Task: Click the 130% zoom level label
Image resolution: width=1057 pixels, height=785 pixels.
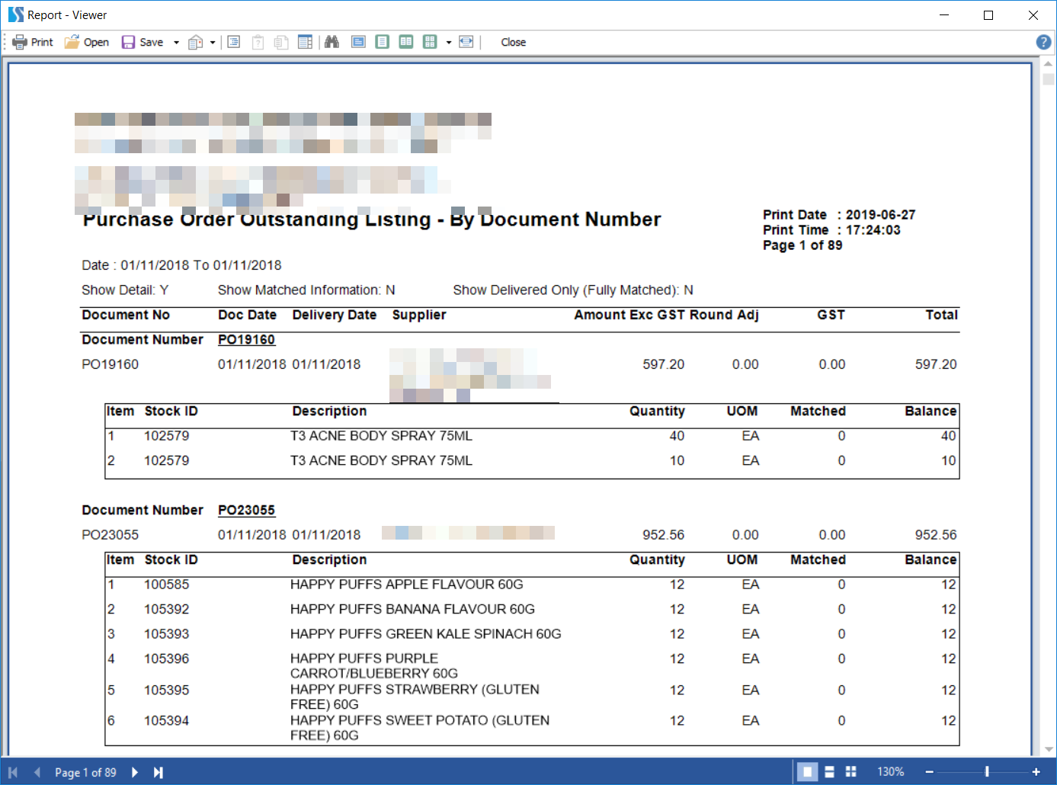Action: [x=890, y=772]
